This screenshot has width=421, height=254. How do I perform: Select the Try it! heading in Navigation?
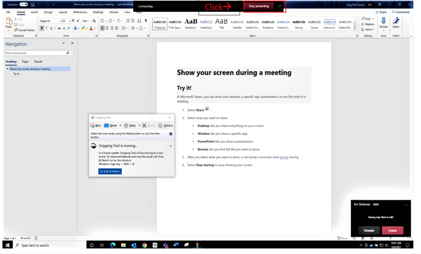pyautogui.click(x=16, y=74)
